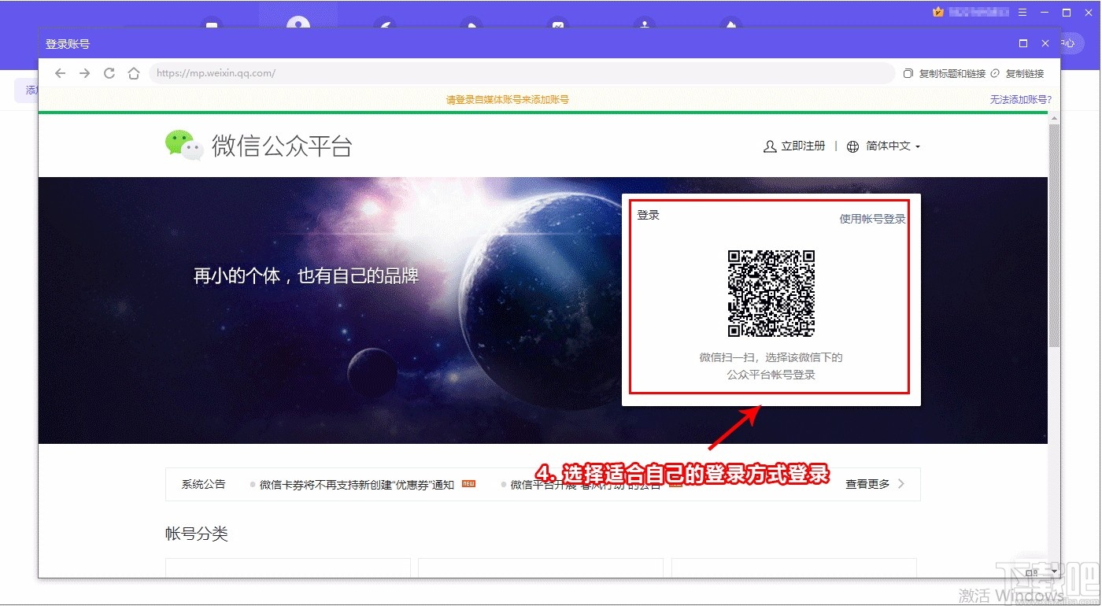Click the back navigation arrow

click(60, 72)
